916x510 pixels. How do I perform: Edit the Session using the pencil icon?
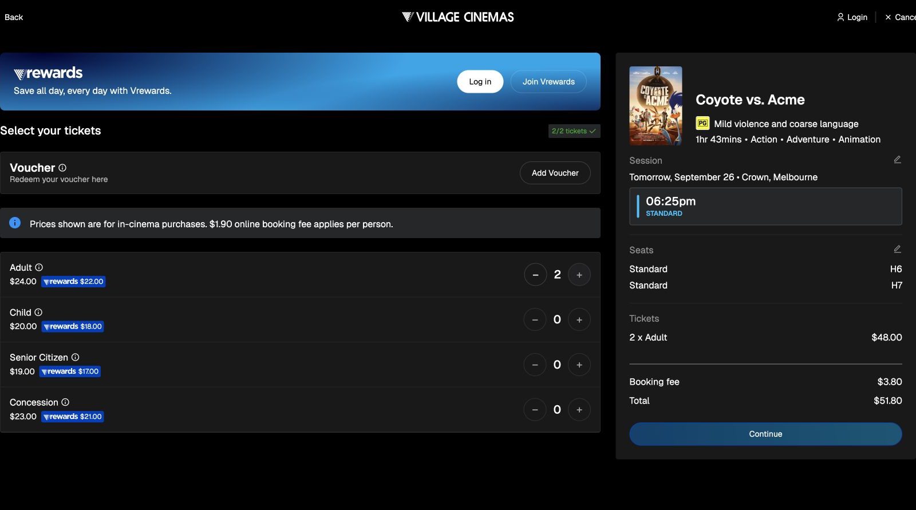tap(897, 160)
